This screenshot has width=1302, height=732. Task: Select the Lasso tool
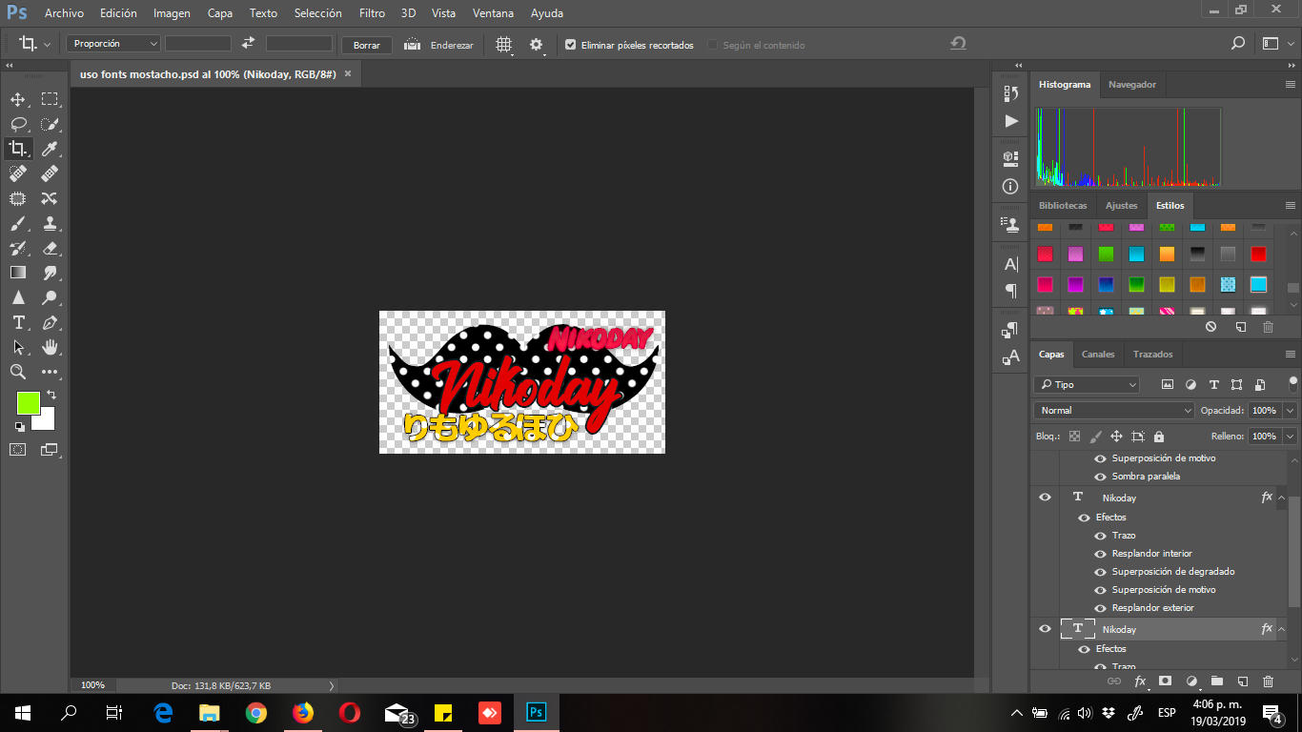pyautogui.click(x=18, y=124)
